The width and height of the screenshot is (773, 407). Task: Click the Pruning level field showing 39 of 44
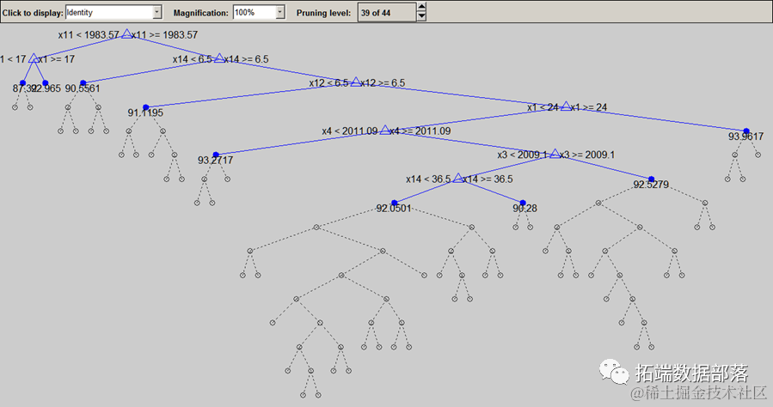pyautogui.click(x=387, y=12)
